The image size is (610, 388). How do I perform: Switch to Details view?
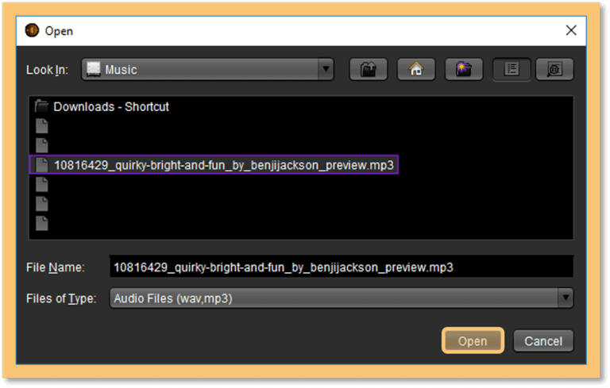[554, 70]
